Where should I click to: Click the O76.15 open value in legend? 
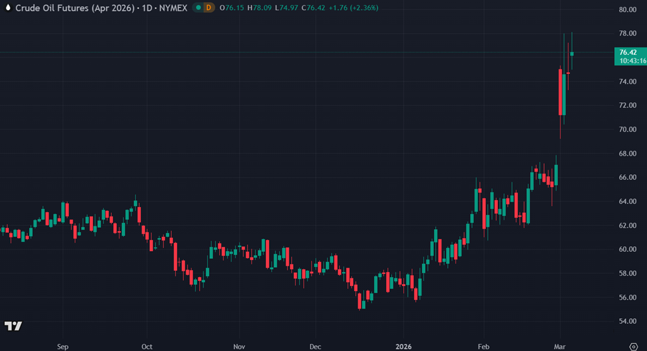click(x=232, y=8)
